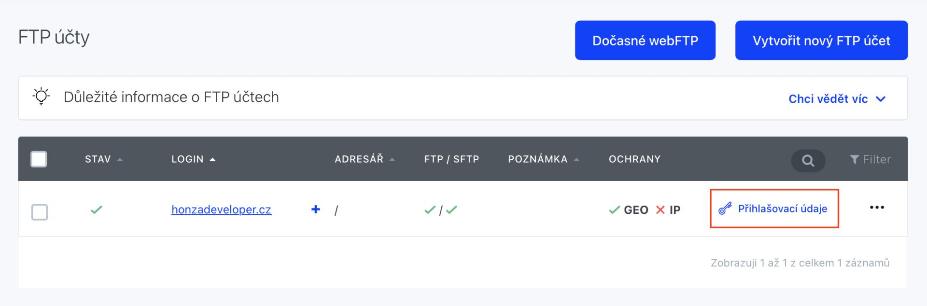Click the lightbulb info icon

click(x=42, y=97)
